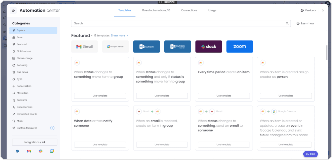The height and width of the screenshot is (160, 332).
Task: Select the Notifications category
Action: [33, 51]
